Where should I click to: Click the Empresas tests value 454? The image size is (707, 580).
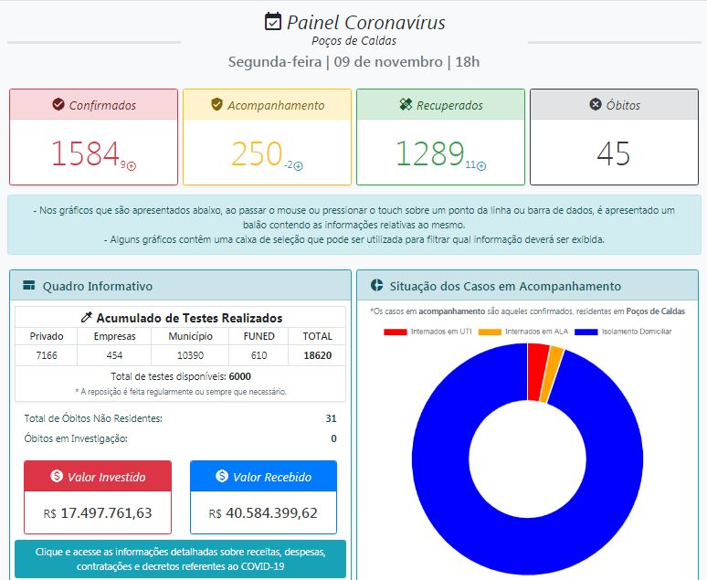[x=114, y=355]
